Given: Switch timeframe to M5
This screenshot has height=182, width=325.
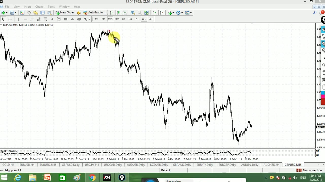Looking at the screenshot, I should coord(103,19).
